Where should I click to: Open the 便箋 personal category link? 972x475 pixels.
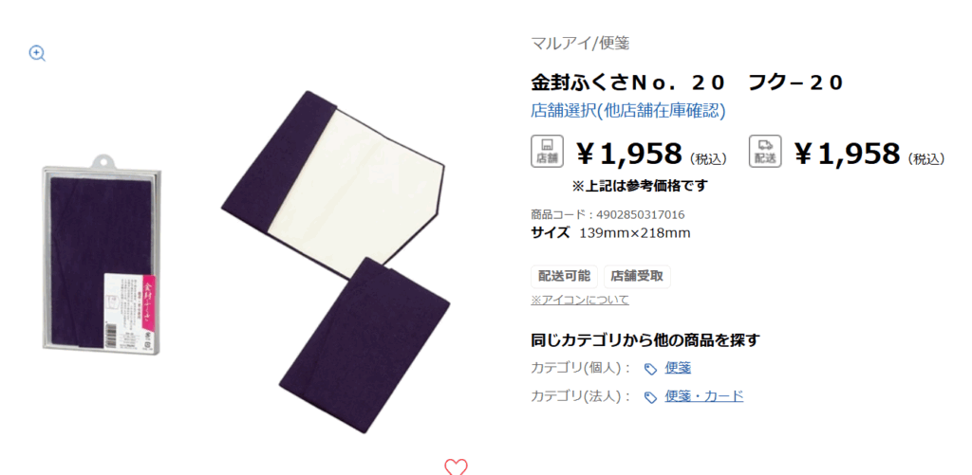coord(678,368)
